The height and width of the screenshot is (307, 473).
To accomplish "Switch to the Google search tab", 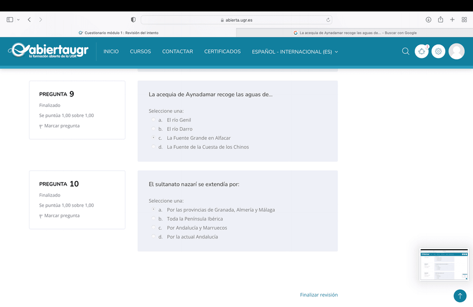I will pos(355,33).
